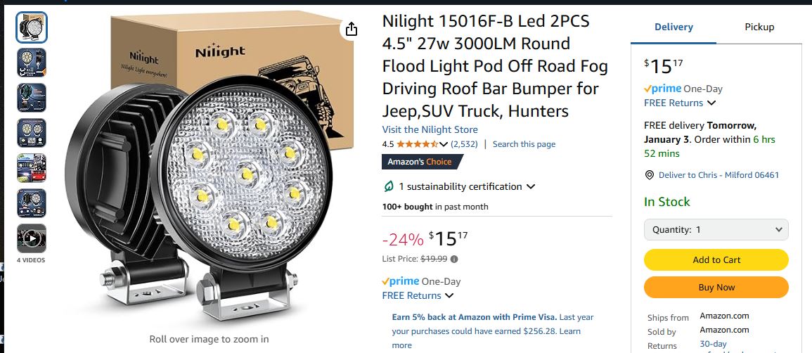Select the third product image thumbnail
The width and height of the screenshot is (812, 353).
tap(32, 98)
